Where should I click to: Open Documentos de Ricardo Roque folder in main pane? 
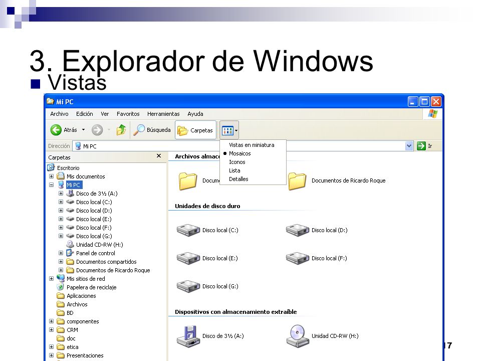click(x=297, y=181)
